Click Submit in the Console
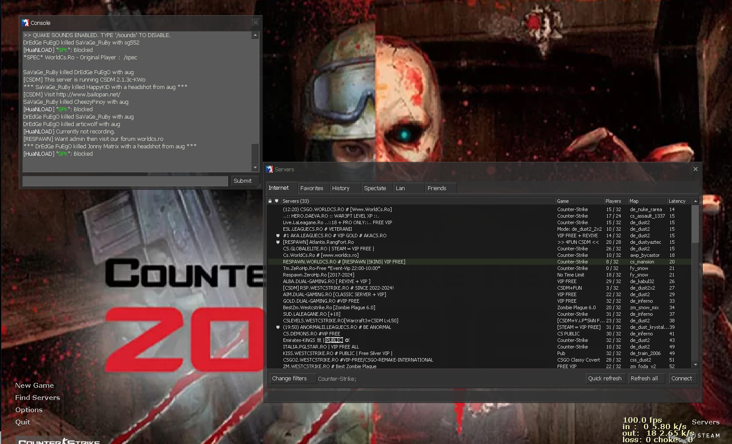 [244, 181]
